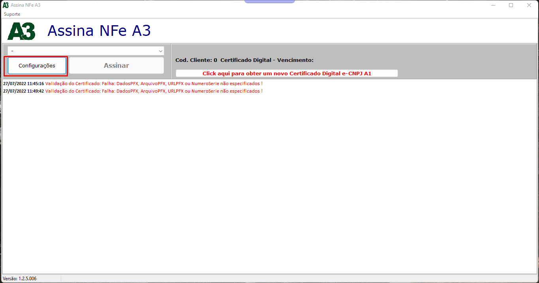
Task: Close the Assina NFe A3 window
Action: point(529,5)
